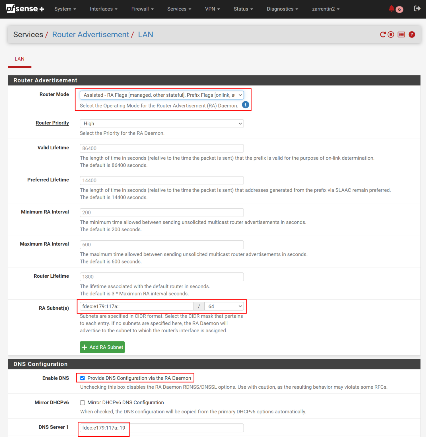Change the Router Priority selection

(161, 123)
